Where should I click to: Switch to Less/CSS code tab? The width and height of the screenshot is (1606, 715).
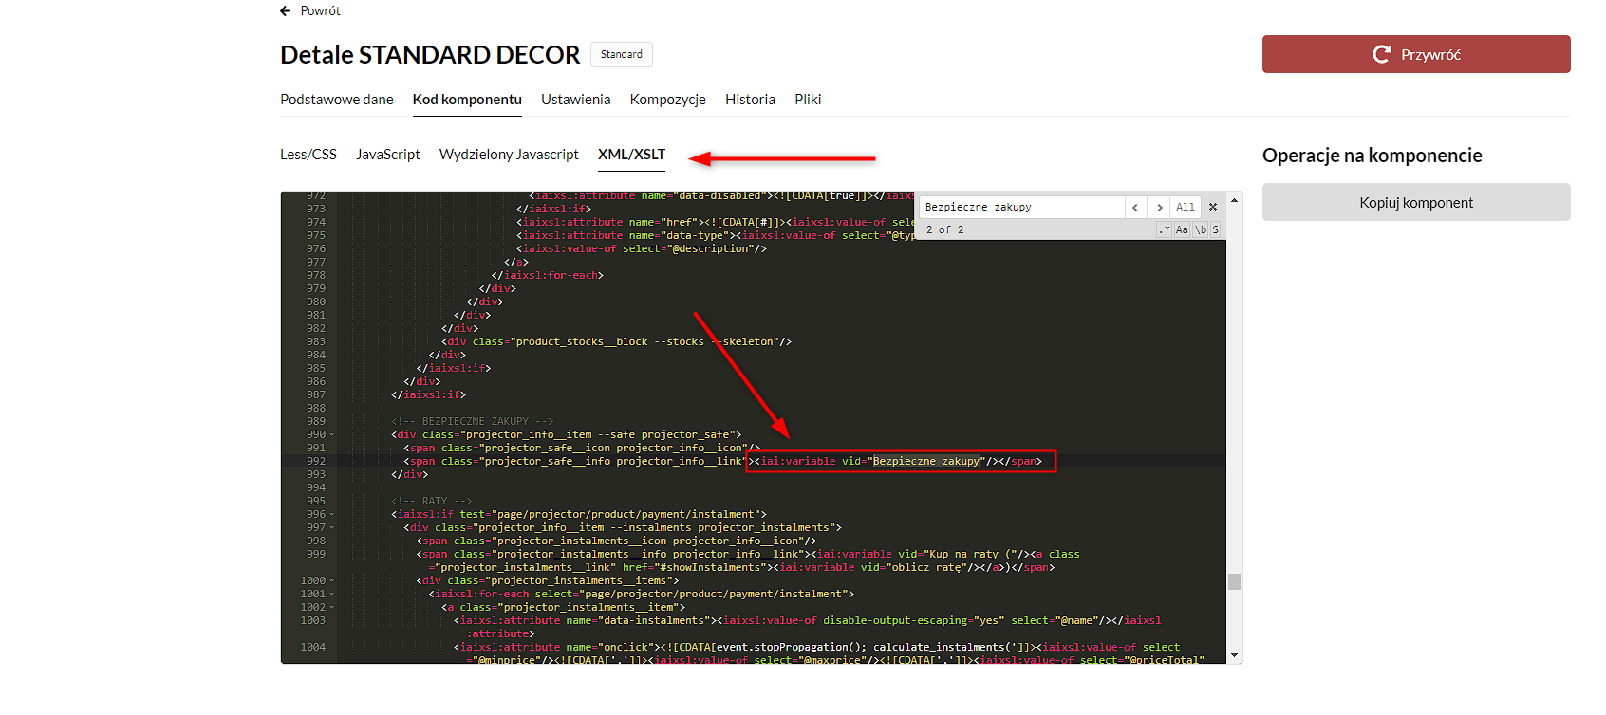point(308,155)
